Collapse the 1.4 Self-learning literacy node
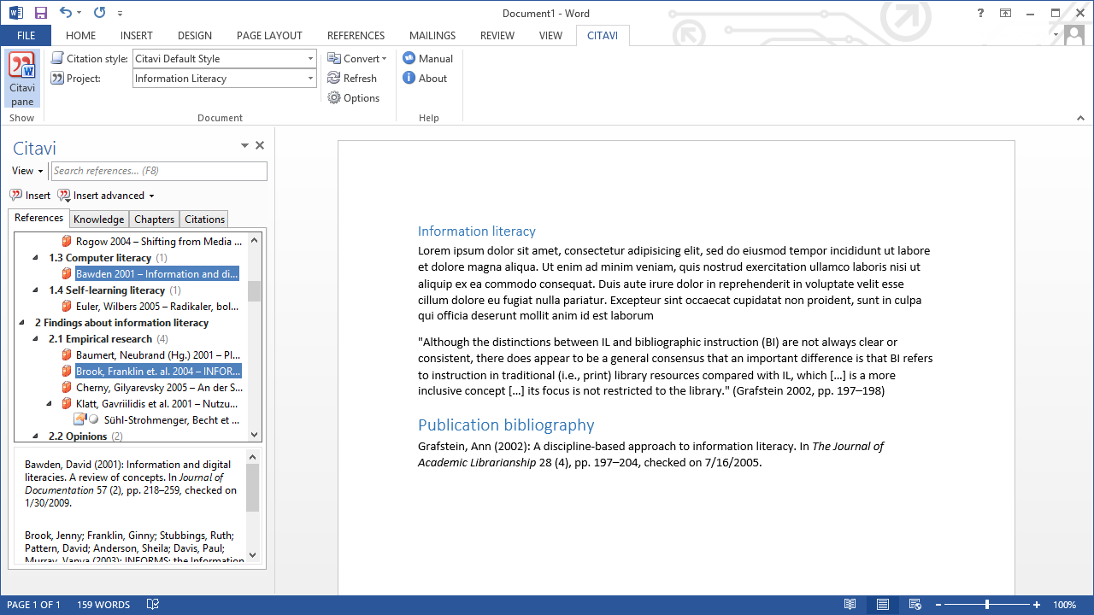The width and height of the screenshot is (1094, 615). [x=36, y=290]
